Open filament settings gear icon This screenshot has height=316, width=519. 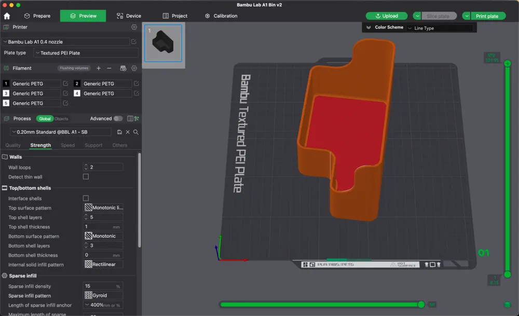tap(134, 68)
